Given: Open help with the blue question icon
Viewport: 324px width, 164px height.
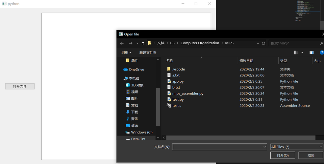Looking at the screenshot, I should click(x=322, y=52).
